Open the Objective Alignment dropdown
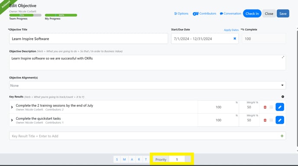 click(x=147, y=85)
